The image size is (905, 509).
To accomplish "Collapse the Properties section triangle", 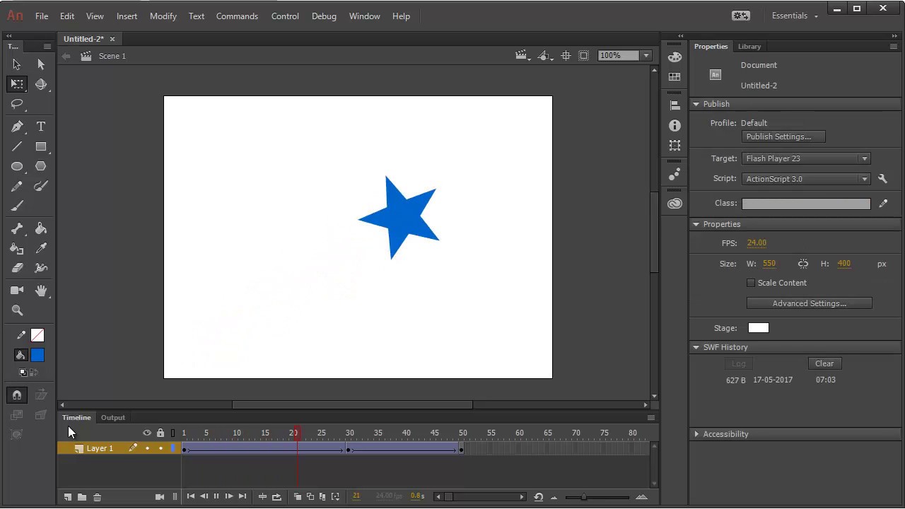I will tap(696, 224).
